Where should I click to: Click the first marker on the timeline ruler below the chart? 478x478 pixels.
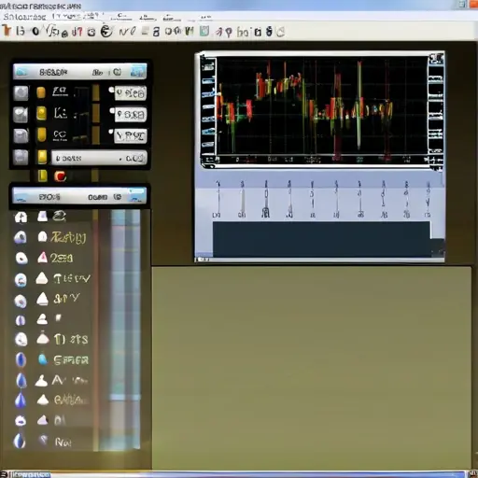tap(218, 199)
